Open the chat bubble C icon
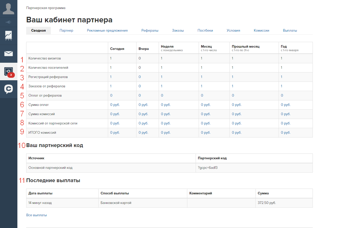Screen dimensions: 349x228 pyautogui.click(x=9, y=89)
